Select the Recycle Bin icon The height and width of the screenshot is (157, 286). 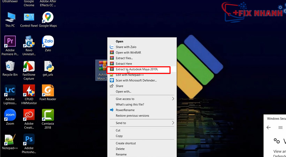(10, 68)
